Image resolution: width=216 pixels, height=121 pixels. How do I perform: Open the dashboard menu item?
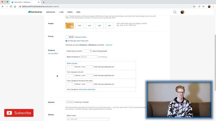51,12
